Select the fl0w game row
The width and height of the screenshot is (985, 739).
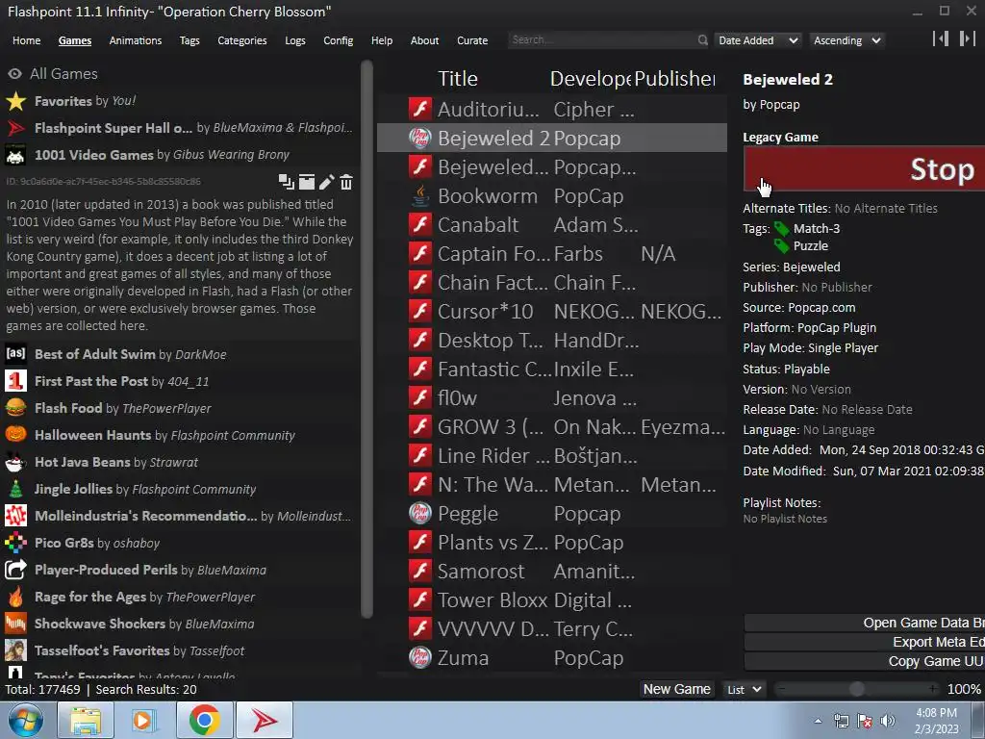point(551,397)
